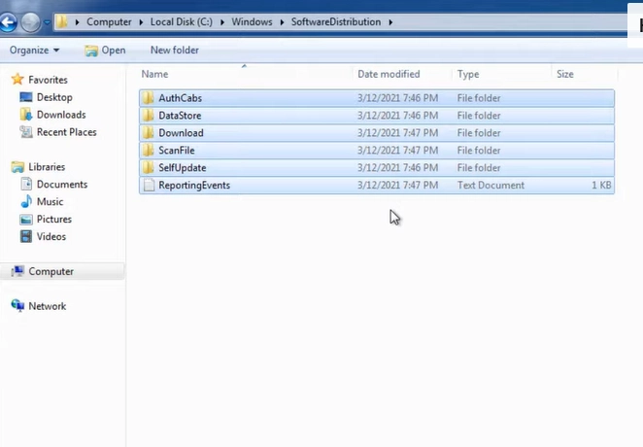643x447 pixels.
Task: Click the Videos film strip icon
Action: point(26,237)
